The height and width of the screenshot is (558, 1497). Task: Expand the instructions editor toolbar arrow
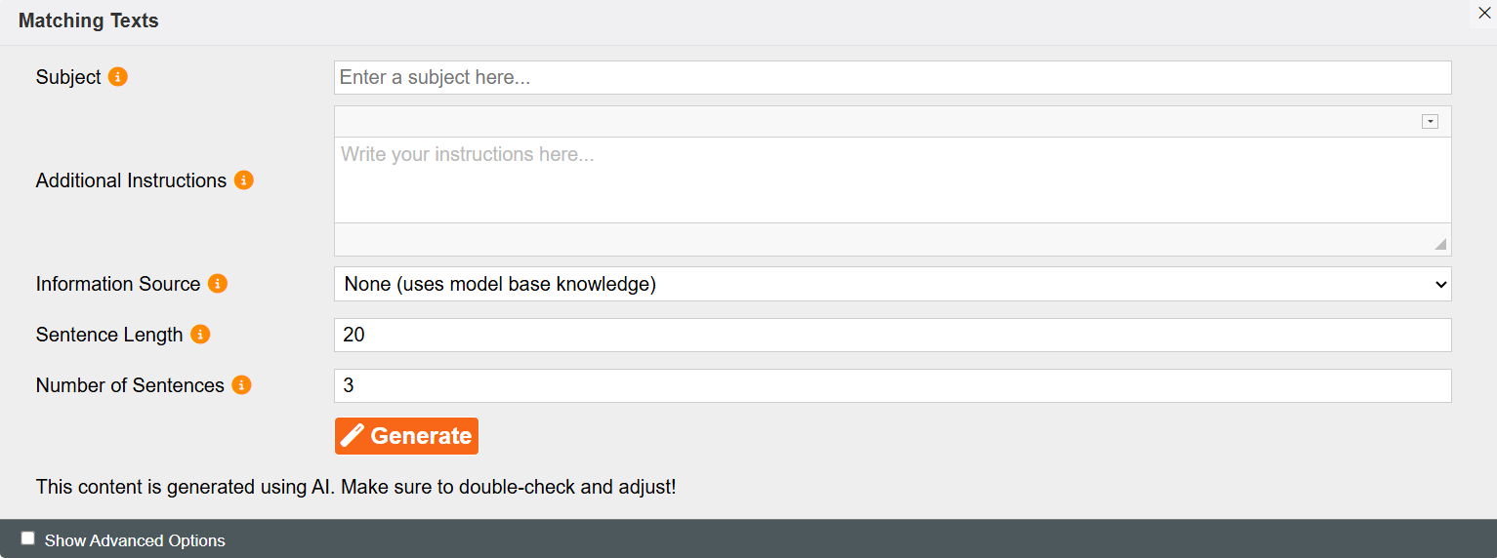pyautogui.click(x=1430, y=122)
